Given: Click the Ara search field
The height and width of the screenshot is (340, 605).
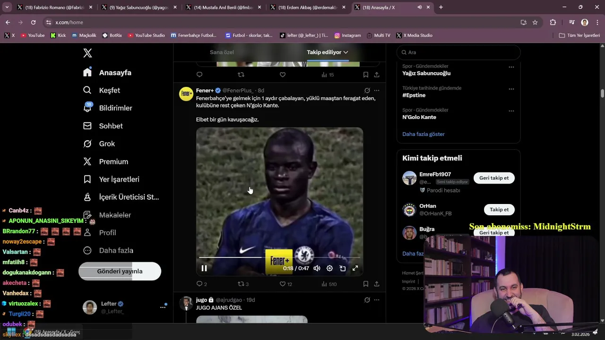Looking at the screenshot, I should coord(458,52).
